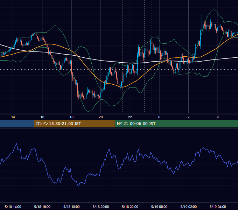238x210 pixels.
Task: Click the "5/18 20:00" date label
Action: [x=101, y=206]
